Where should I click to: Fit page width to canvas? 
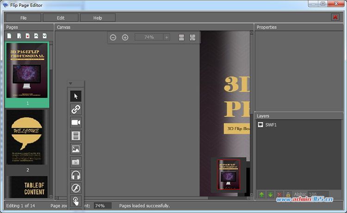(181, 38)
